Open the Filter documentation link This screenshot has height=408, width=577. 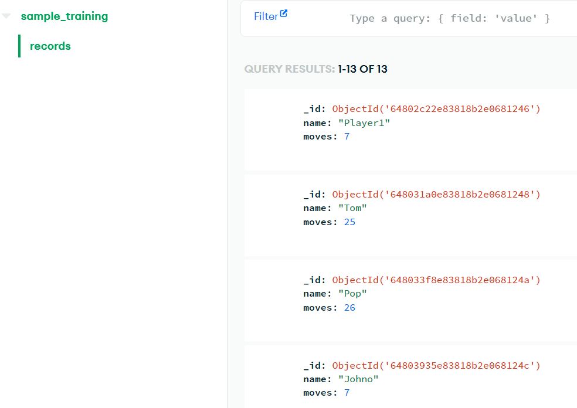point(266,16)
